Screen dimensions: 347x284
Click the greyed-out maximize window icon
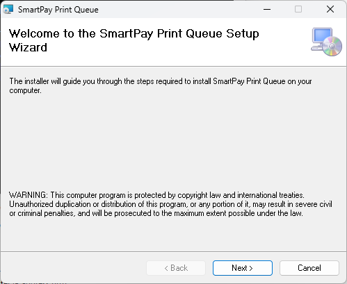pos(298,9)
